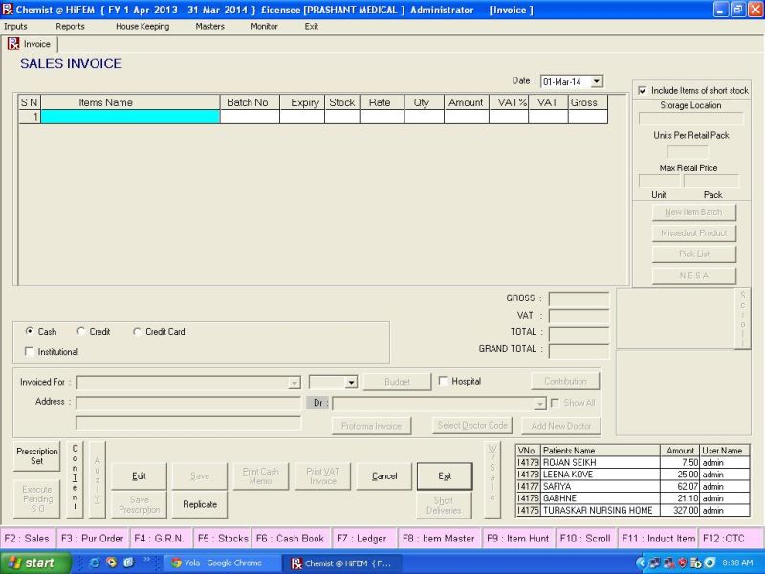
Task: Uncheck Include Items of short stock
Action: [x=643, y=90]
